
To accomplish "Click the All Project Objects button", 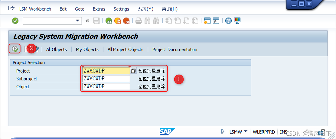I will [125, 50].
